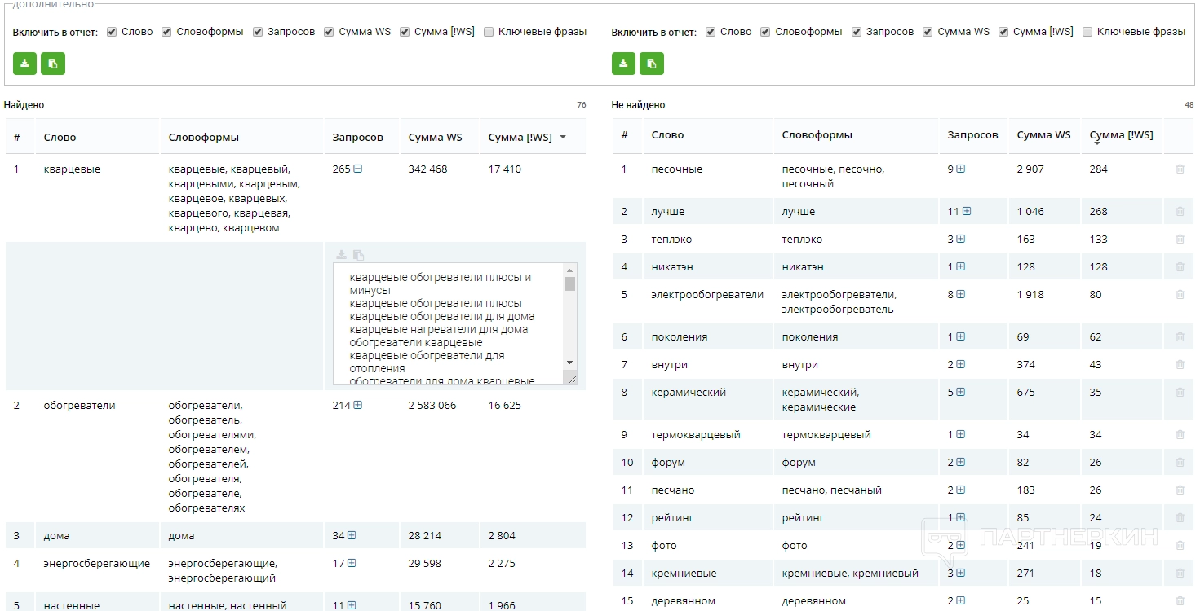Click the right green download report button
The image size is (1200, 611).
coord(623,64)
